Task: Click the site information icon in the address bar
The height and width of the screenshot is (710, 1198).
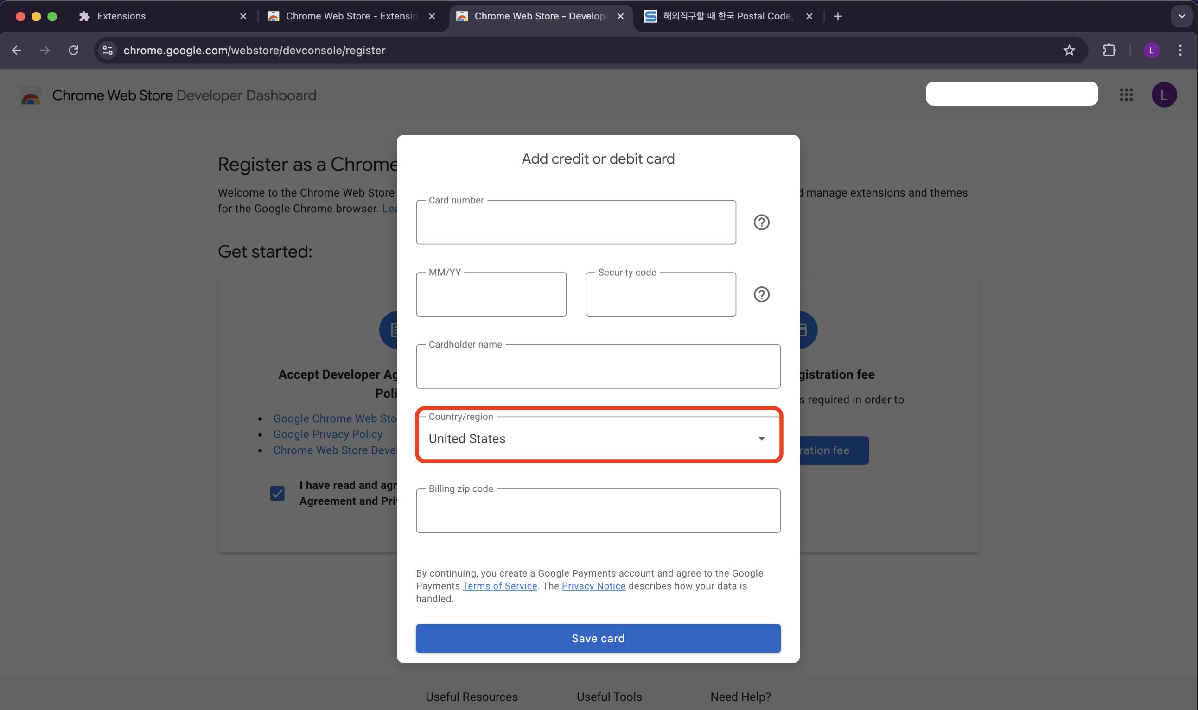Action: 108,50
